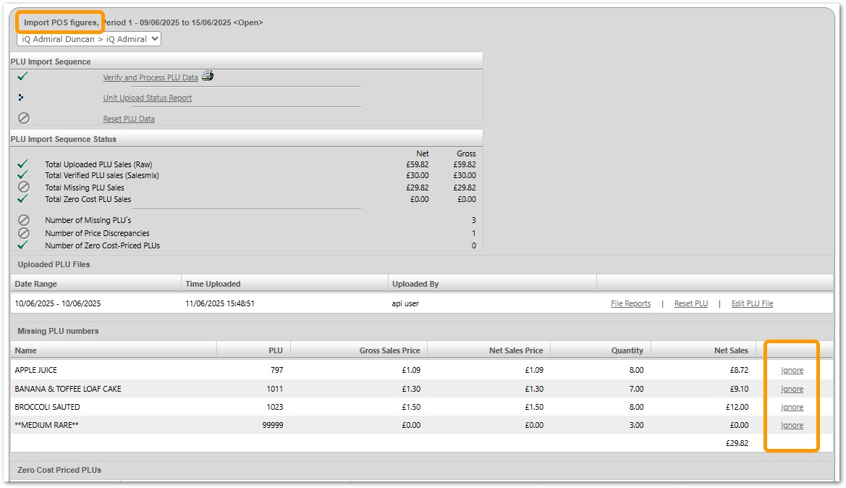This screenshot has height=488, width=846.
Task: Click the blocked icon next to Number of Price Discrepancies
Action: click(x=24, y=233)
